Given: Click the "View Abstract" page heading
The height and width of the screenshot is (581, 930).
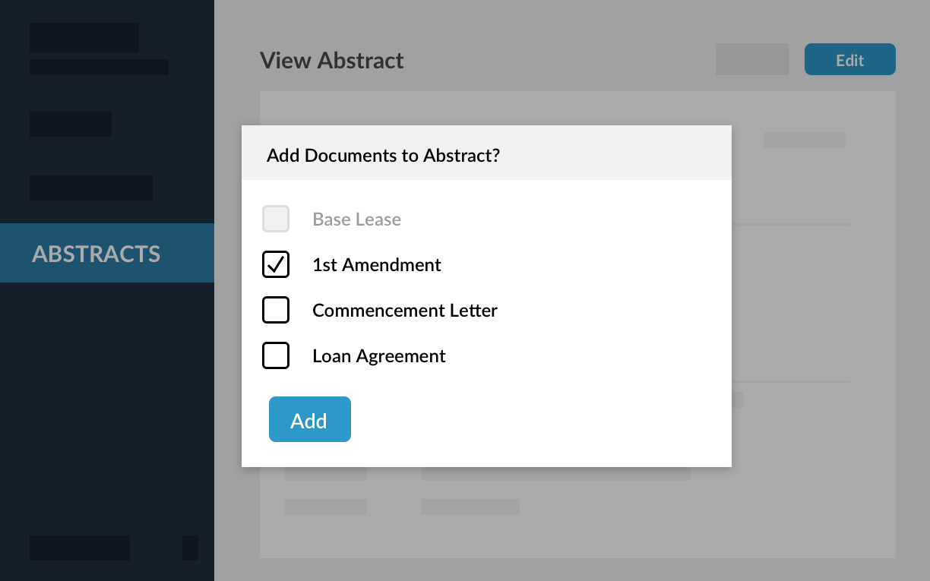Looking at the screenshot, I should 331,61.
